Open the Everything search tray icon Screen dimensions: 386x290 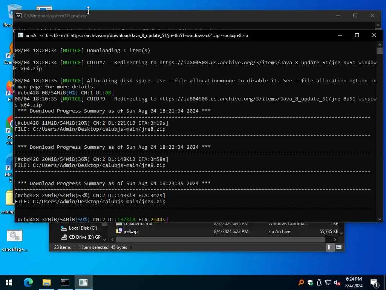301,282
